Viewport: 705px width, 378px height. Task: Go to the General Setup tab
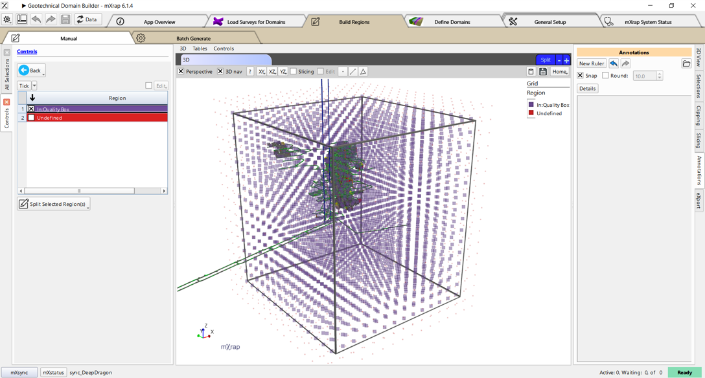pos(550,21)
